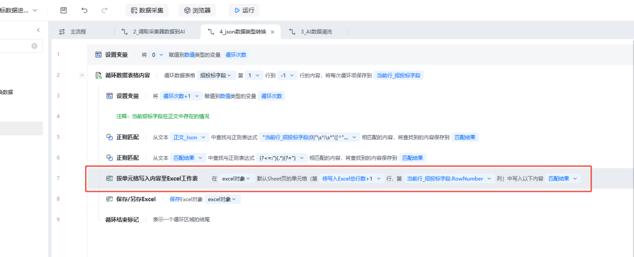The height and width of the screenshot is (257, 634).
Task: Click the 运行 run button
Action: 244,11
